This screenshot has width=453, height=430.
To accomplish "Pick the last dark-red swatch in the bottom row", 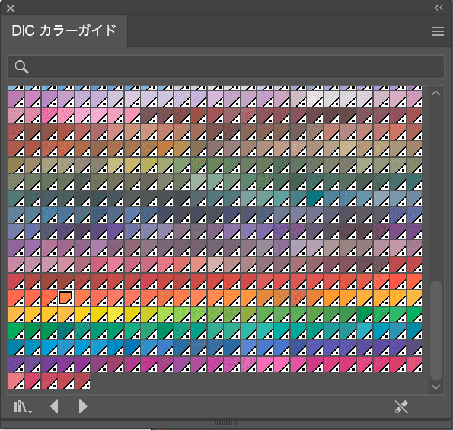I will (x=82, y=381).
